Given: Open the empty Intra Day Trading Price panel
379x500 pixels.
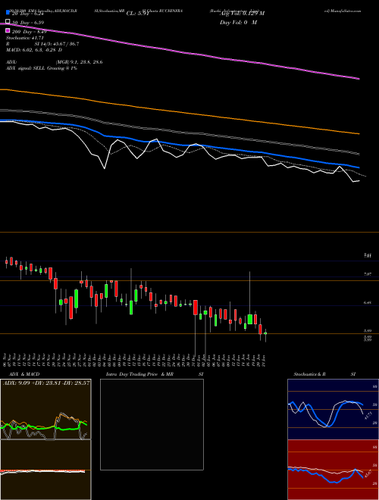Looking at the screenshot, I should pyautogui.click(x=152, y=424).
